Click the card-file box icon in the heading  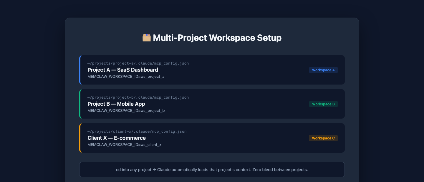pos(147,38)
